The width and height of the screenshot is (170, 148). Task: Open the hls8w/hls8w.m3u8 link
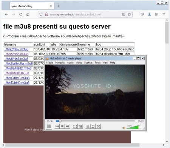(x=19, y=64)
